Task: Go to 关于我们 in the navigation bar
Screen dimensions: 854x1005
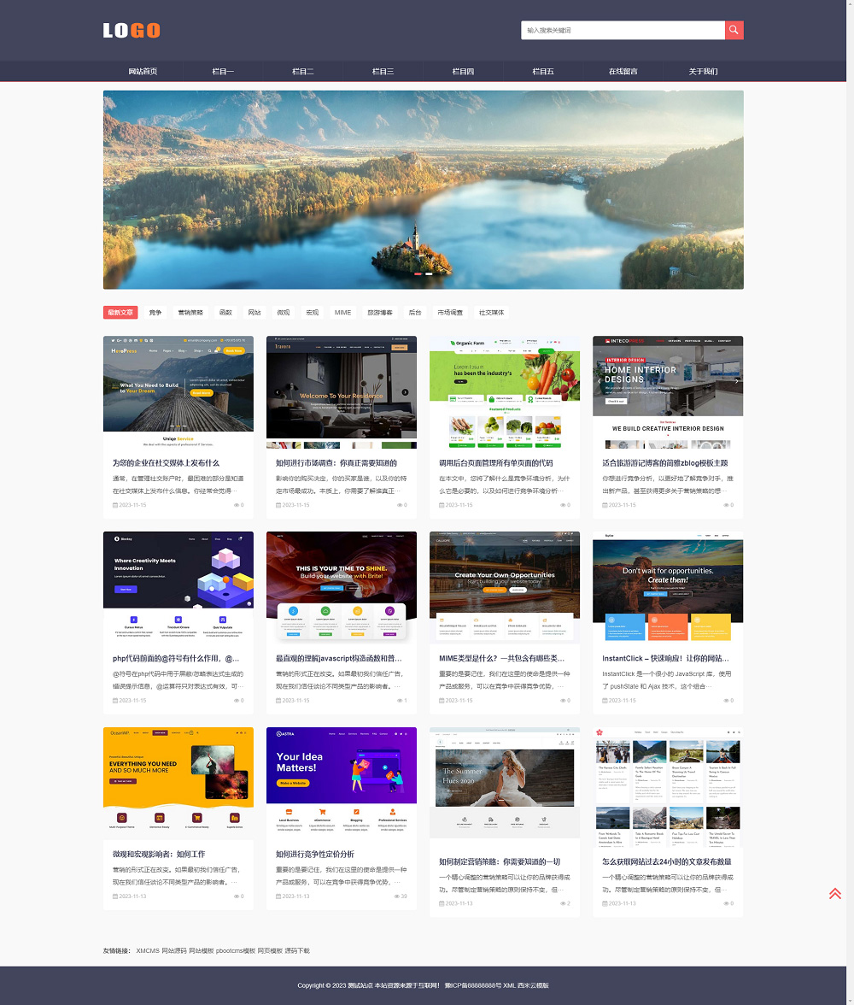Action: pyautogui.click(x=703, y=72)
